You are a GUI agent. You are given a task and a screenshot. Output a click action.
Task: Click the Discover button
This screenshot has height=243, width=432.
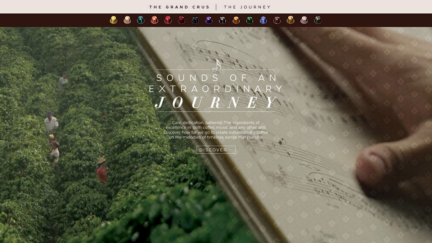pos(216,150)
